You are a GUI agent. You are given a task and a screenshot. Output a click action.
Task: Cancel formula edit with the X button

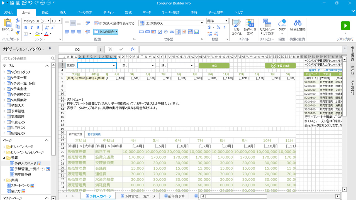110,49
